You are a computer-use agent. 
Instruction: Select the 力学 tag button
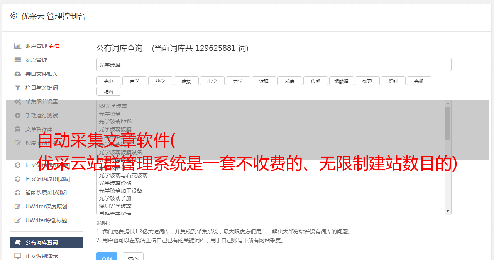(238, 81)
